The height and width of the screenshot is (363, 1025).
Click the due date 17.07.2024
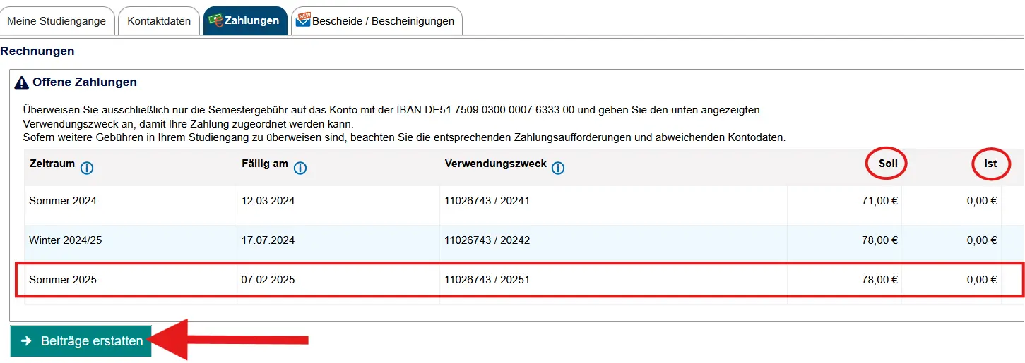pos(268,240)
